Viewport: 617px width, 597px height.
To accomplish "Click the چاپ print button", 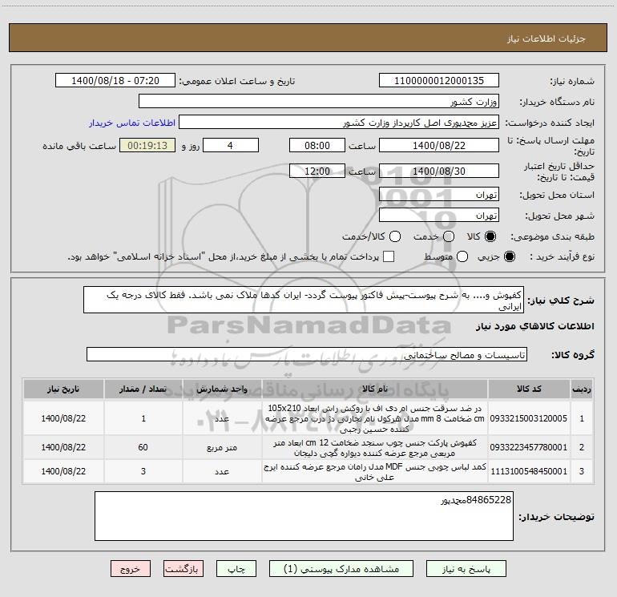I will [236, 569].
